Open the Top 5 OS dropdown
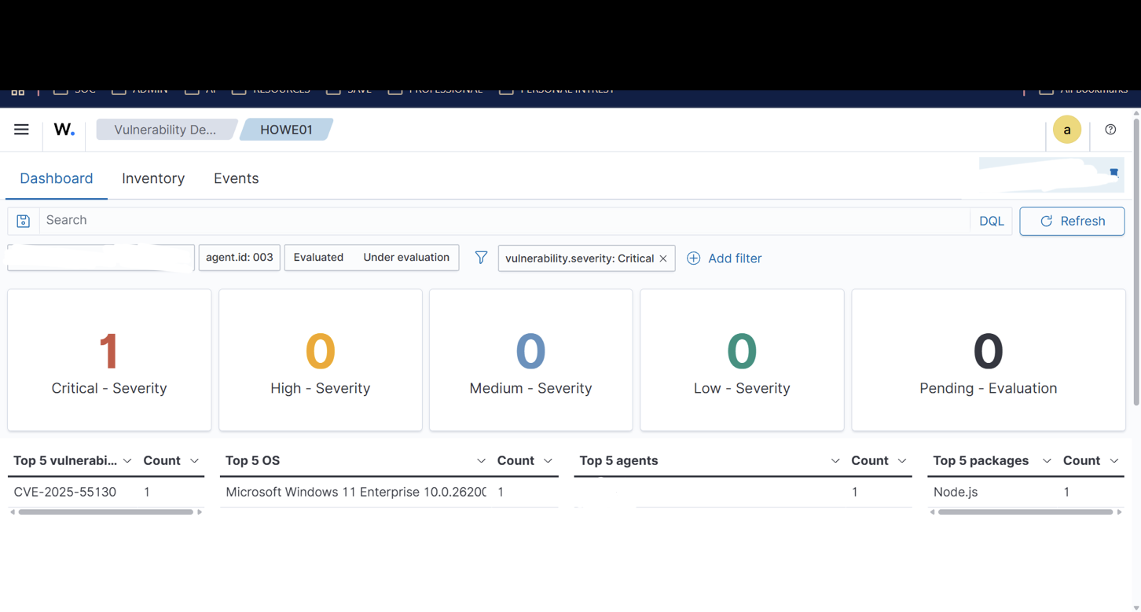1141x612 pixels. (x=482, y=460)
